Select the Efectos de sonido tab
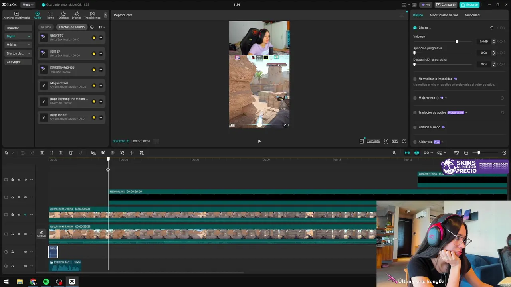Screen dimensions: 511x287 pos(72,27)
